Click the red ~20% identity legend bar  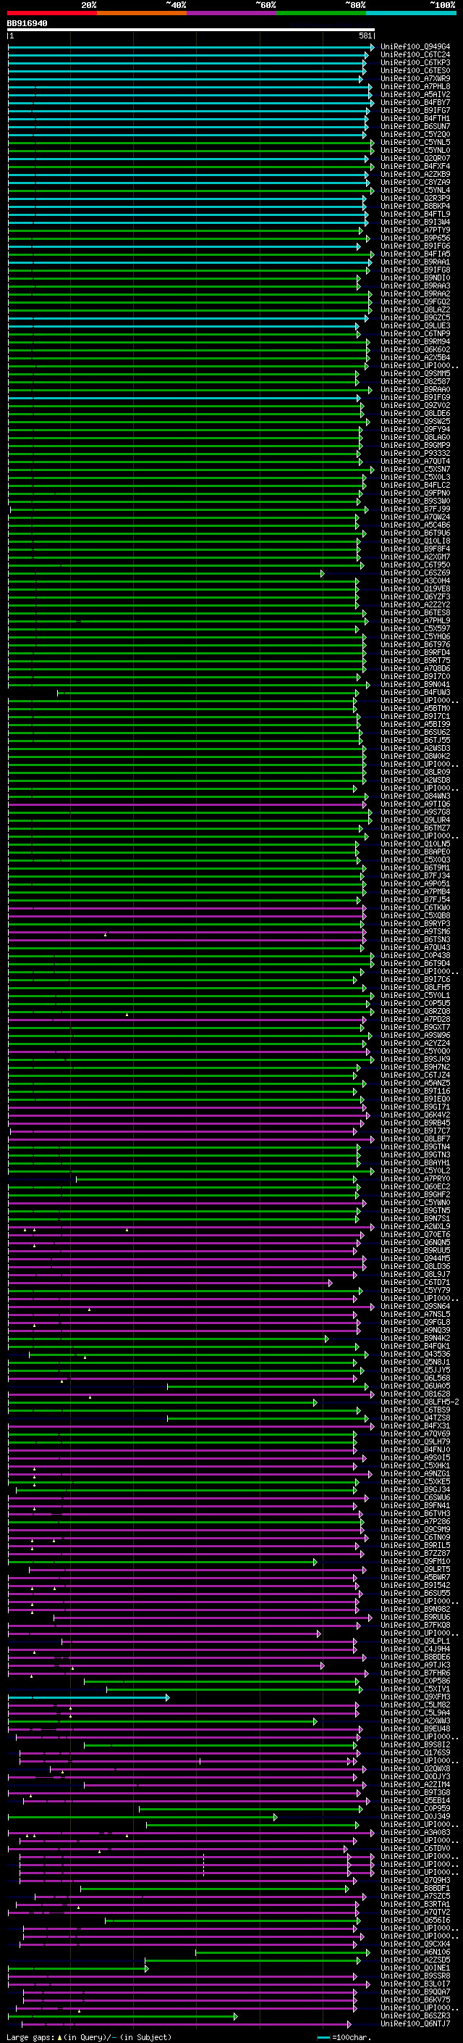52,13
